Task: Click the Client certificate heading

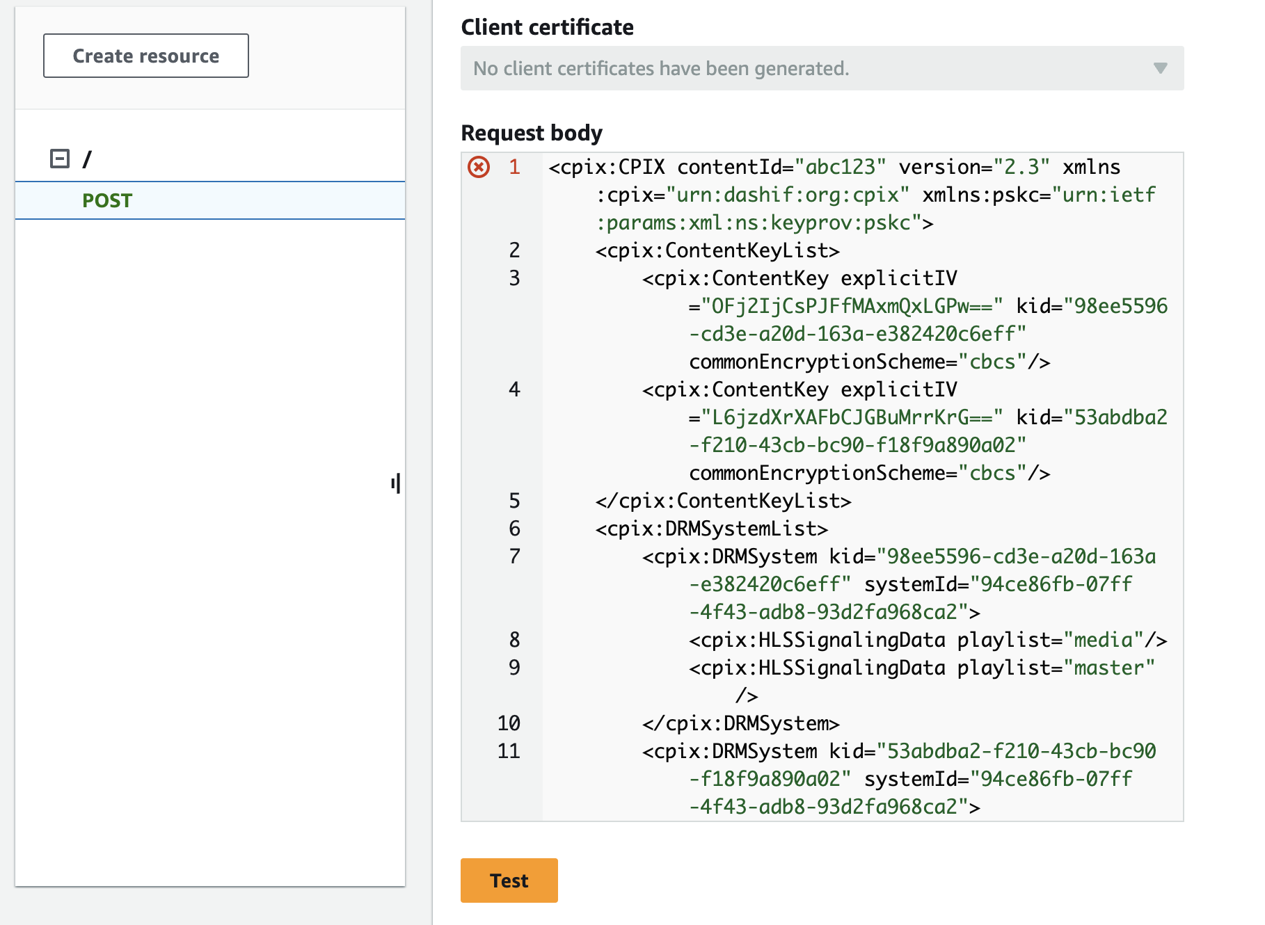Action: point(548,27)
